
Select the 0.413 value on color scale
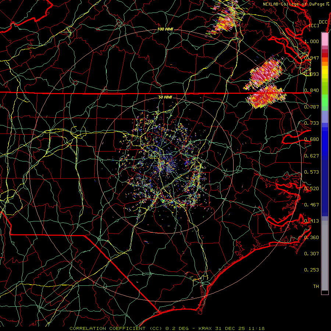point(312,221)
